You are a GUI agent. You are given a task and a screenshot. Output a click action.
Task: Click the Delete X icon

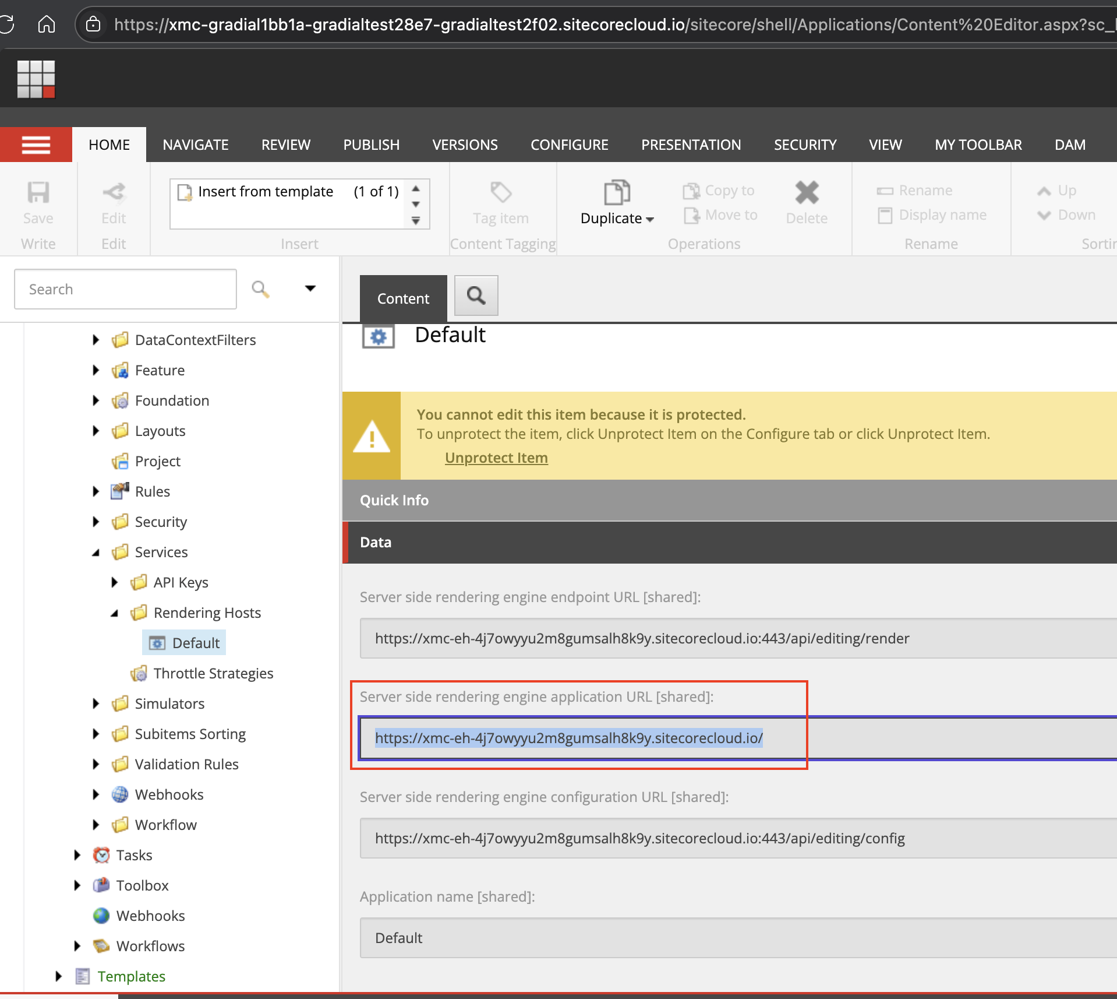click(x=807, y=193)
